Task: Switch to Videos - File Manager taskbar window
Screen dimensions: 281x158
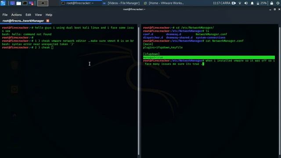Action: coord(122,3)
